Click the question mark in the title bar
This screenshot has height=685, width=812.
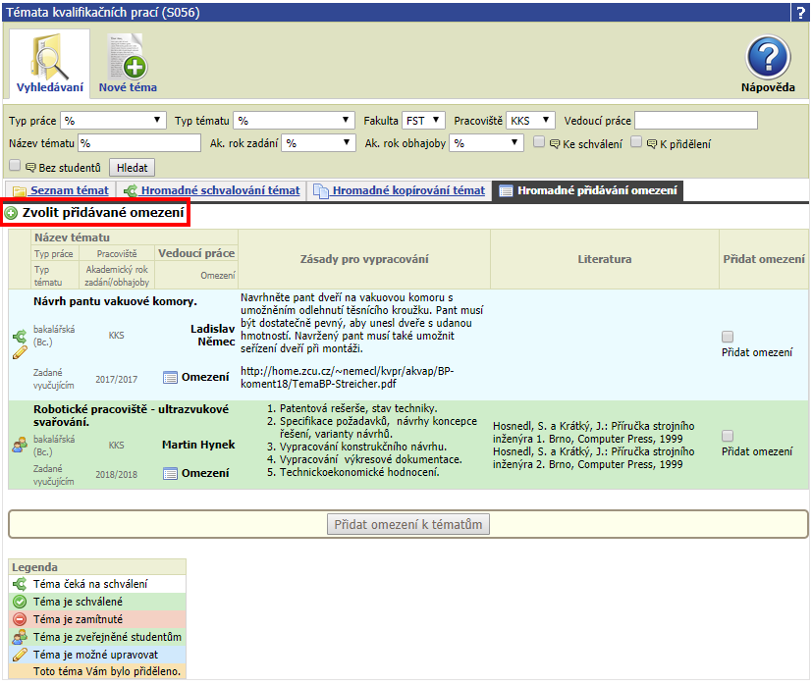pyautogui.click(x=800, y=13)
